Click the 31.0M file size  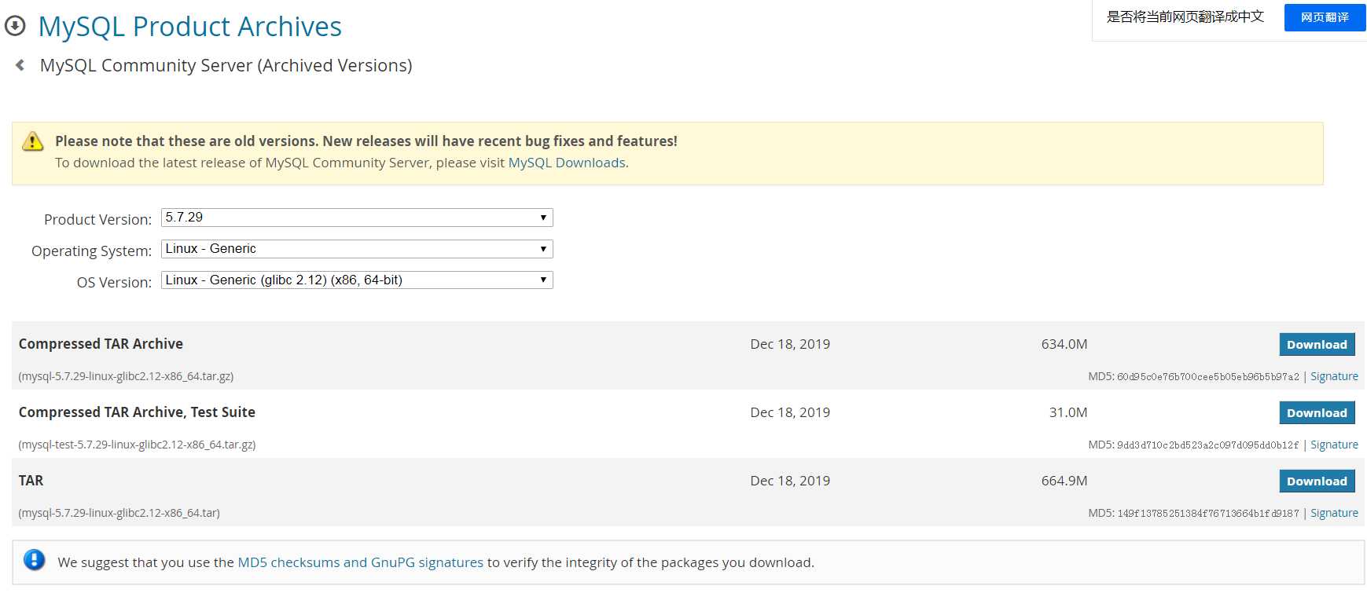tap(1068, 412)
